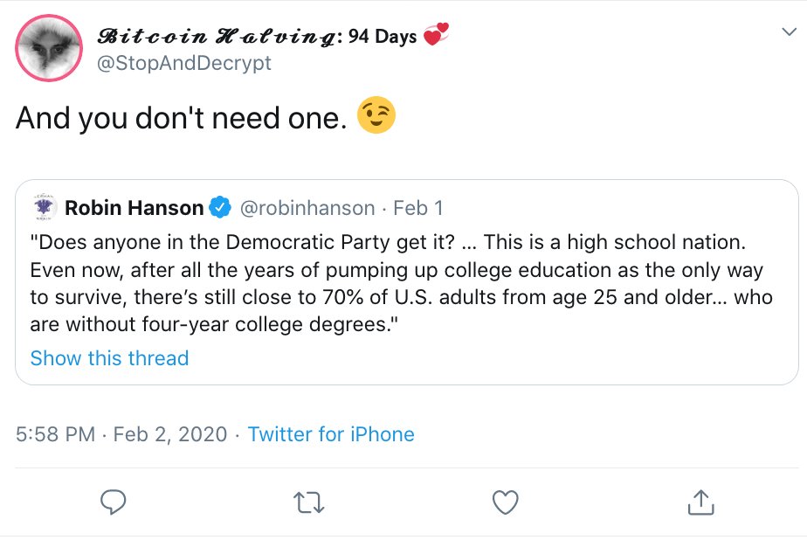Click the 5:58 PM Feb 2, 2020 timestamp
This screenshot has width=807, height=554.
click(x=121, y=434)
